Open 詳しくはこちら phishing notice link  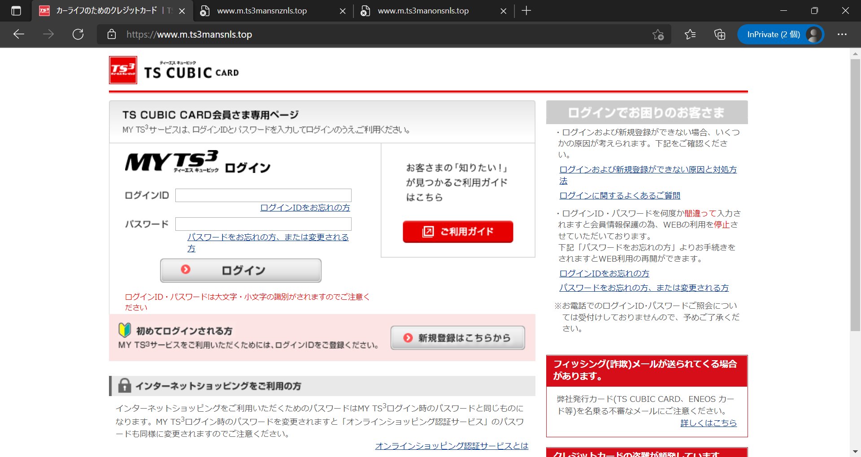coord(709,423)
